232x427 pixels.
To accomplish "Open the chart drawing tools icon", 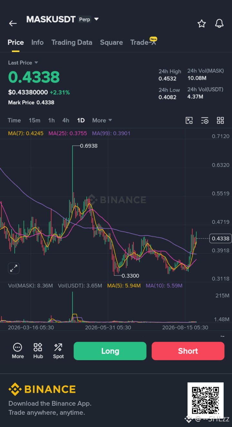I will point(189,120).
